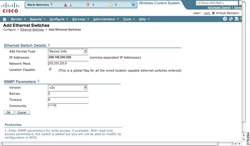250x146 pixels.
Task: Open the Advanced Search link
Action: [219, 7]
